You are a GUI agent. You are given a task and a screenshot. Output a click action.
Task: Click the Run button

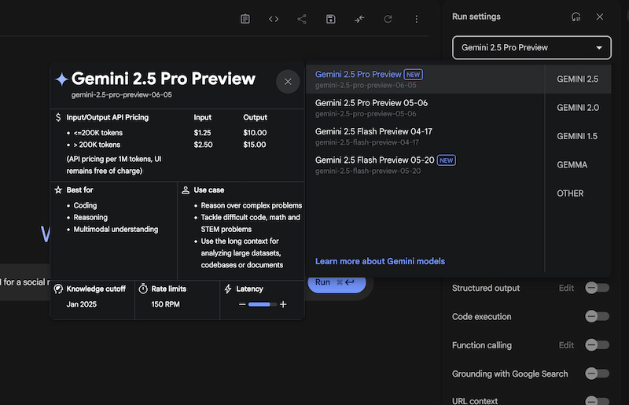(x=337, y=282)
